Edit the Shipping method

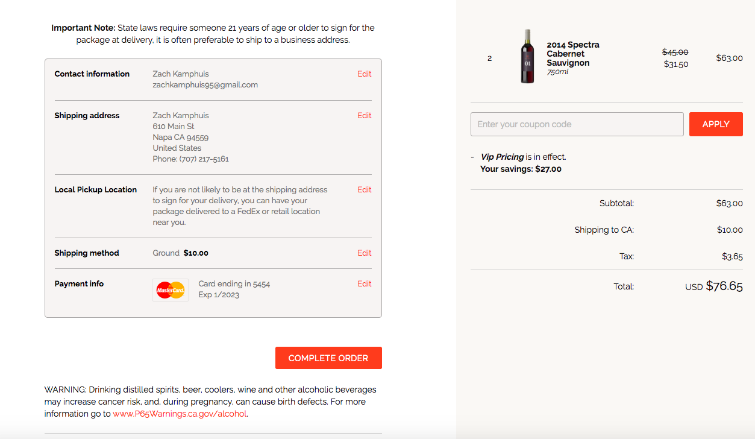coord(364,253)
